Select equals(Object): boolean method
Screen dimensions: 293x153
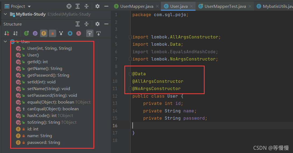(x=51, y=102)
